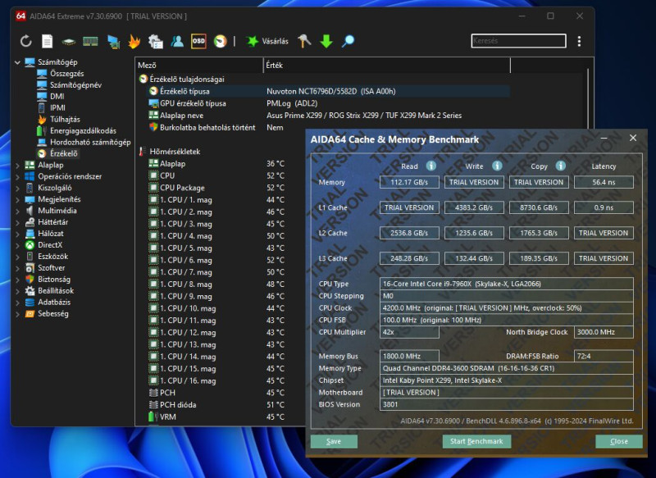Collapse the Számítógép tree node
Screen dimensions: 656x478
(17, 62)
